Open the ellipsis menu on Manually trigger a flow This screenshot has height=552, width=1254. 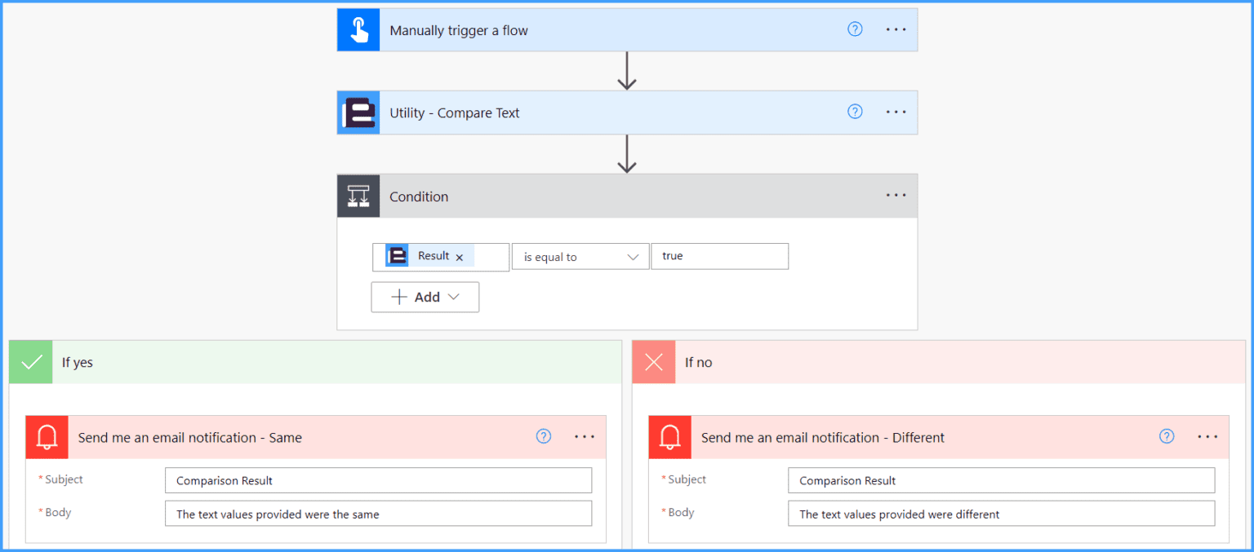[896, 29]
